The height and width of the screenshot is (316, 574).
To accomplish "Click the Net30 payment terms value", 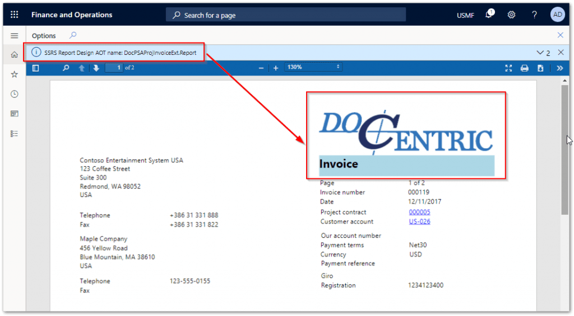I will coord(418,245).
